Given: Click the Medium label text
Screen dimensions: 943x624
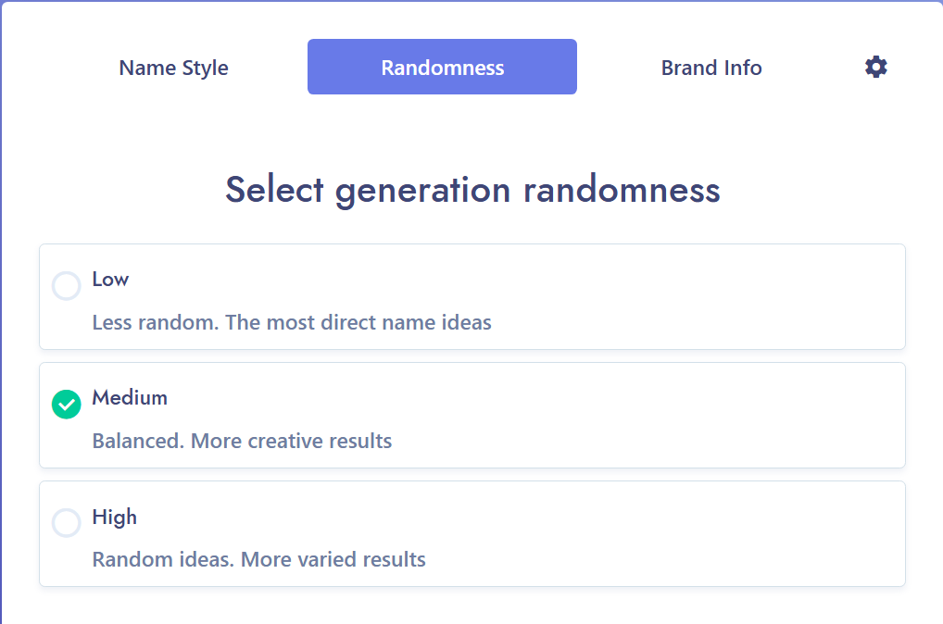Looking at the screenshot, I should point(130,397).
